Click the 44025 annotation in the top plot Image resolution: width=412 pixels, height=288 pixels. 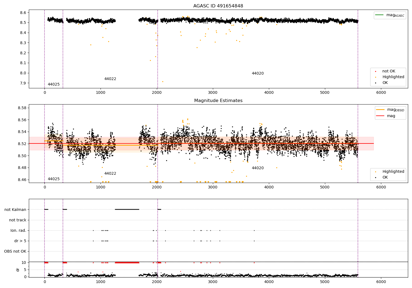point(54,84)
